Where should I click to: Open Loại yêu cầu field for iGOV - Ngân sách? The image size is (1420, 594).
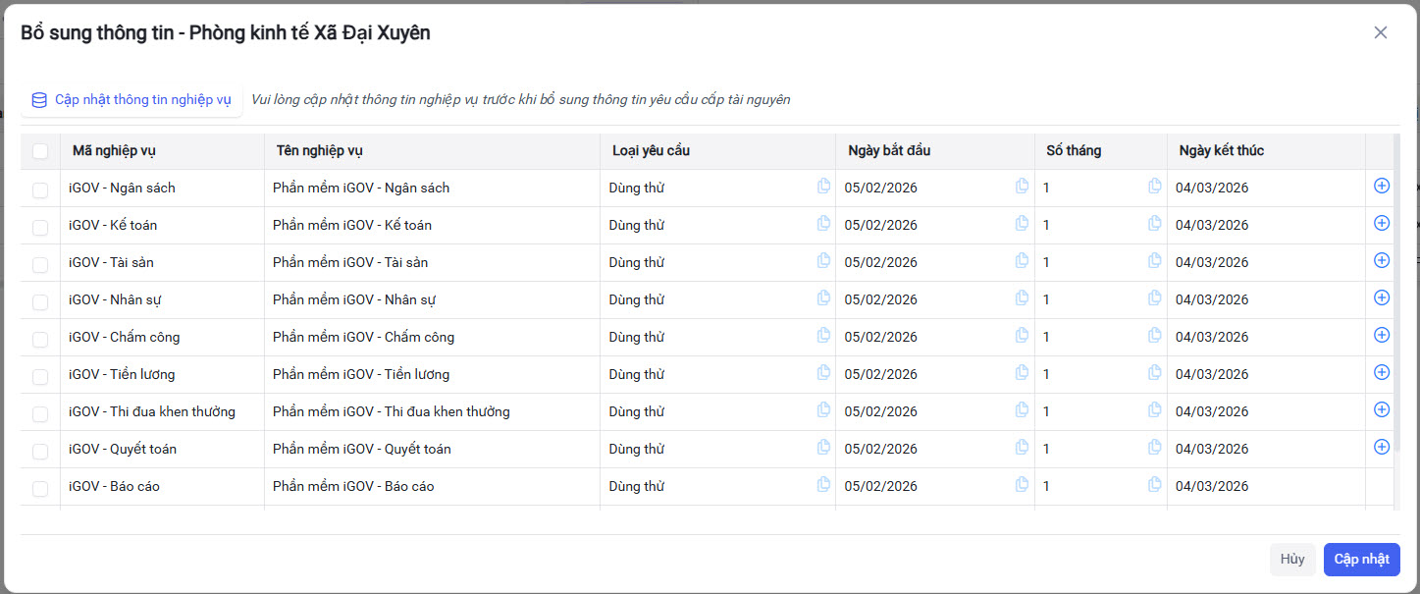(x=707, y=188)
